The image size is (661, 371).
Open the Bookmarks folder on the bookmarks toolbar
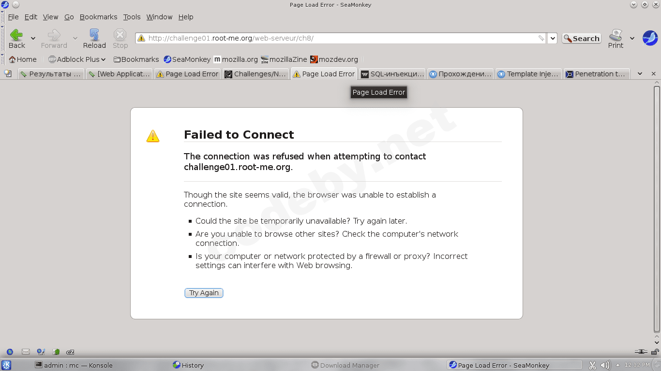click(x=136, y=59)
